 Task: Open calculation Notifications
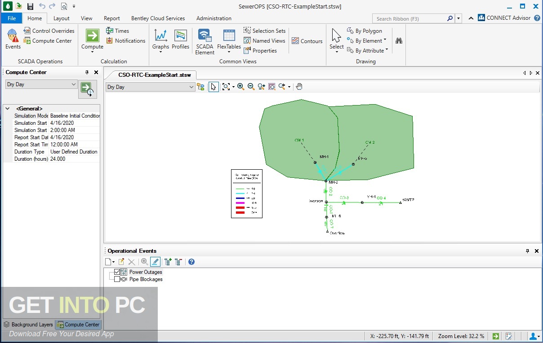125,41
